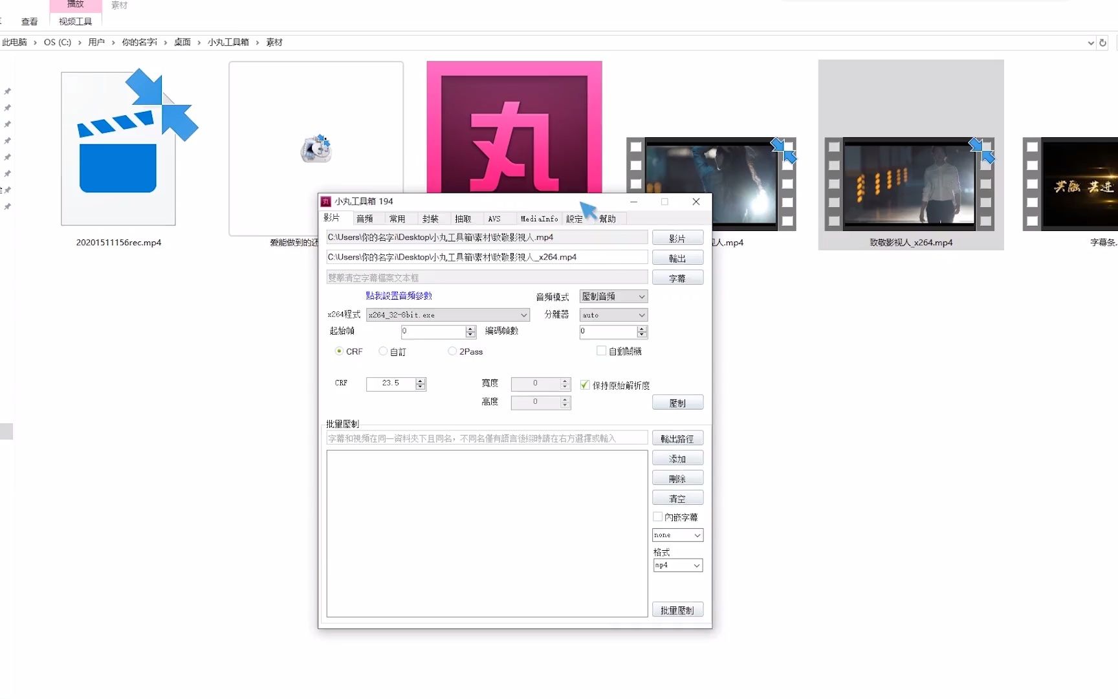Image resolution: width=1118 pixels, height=699 pixels.
Task: Switch to the 常用 tab
Action: click(397, 219)
